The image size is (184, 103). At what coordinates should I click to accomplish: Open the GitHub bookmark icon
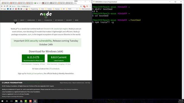[18, 9]
